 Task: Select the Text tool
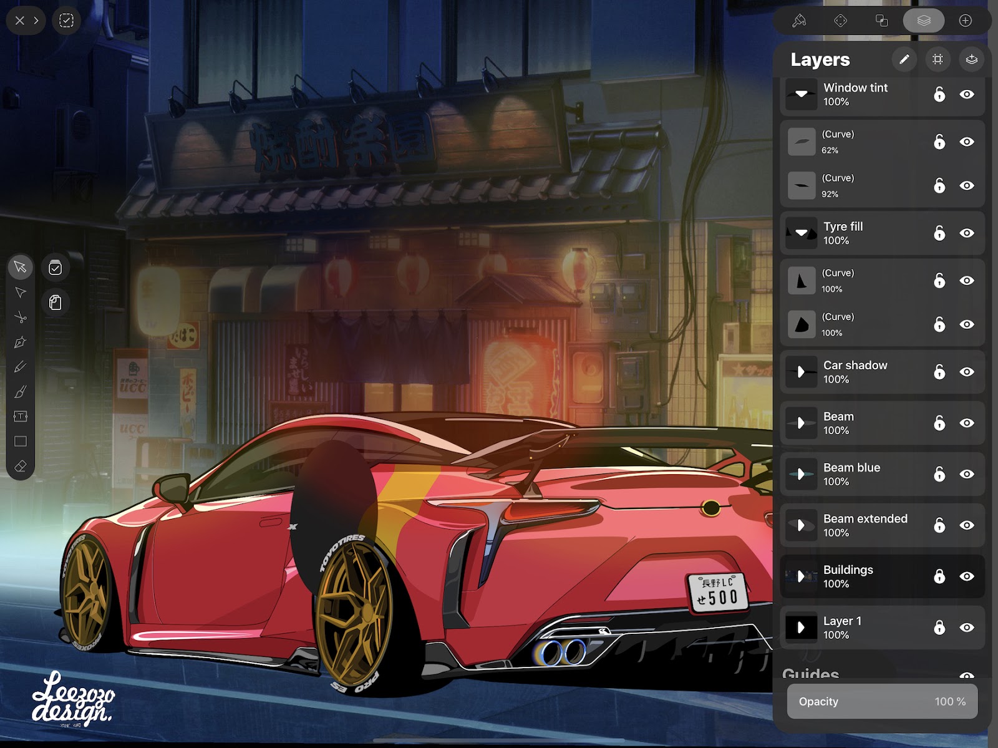tap(20, 416)
